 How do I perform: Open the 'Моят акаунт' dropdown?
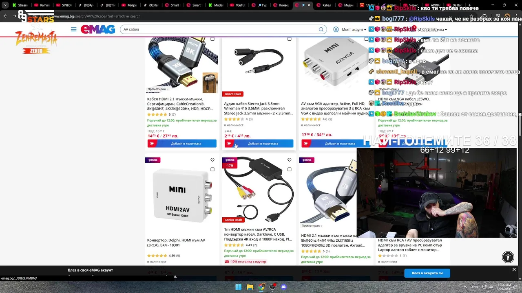click(354, 29)
